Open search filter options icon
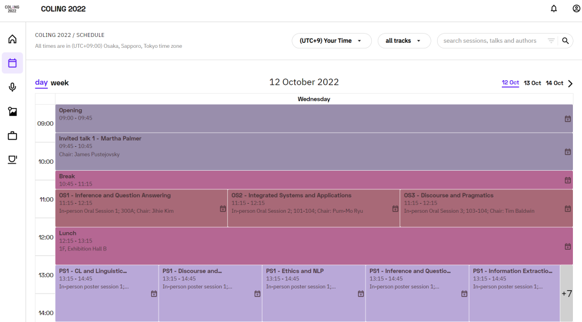Screen dimensions: 582x322 click(551, 41)
